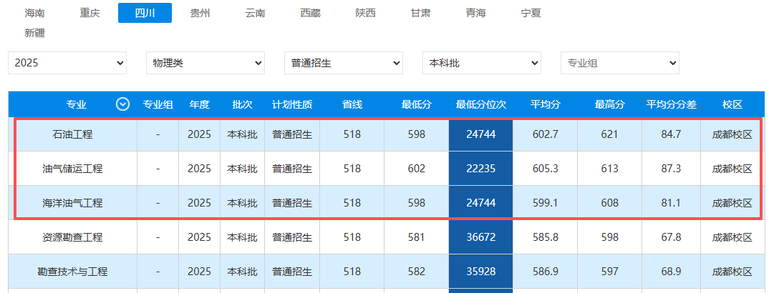
Task: Switch to the 云南 province tab
Action: [x=255, y=13]
